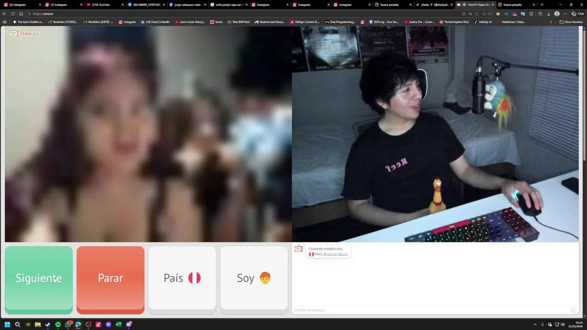Reload the page with the refresh icon

pyautogui.click(x=13, y=14)
